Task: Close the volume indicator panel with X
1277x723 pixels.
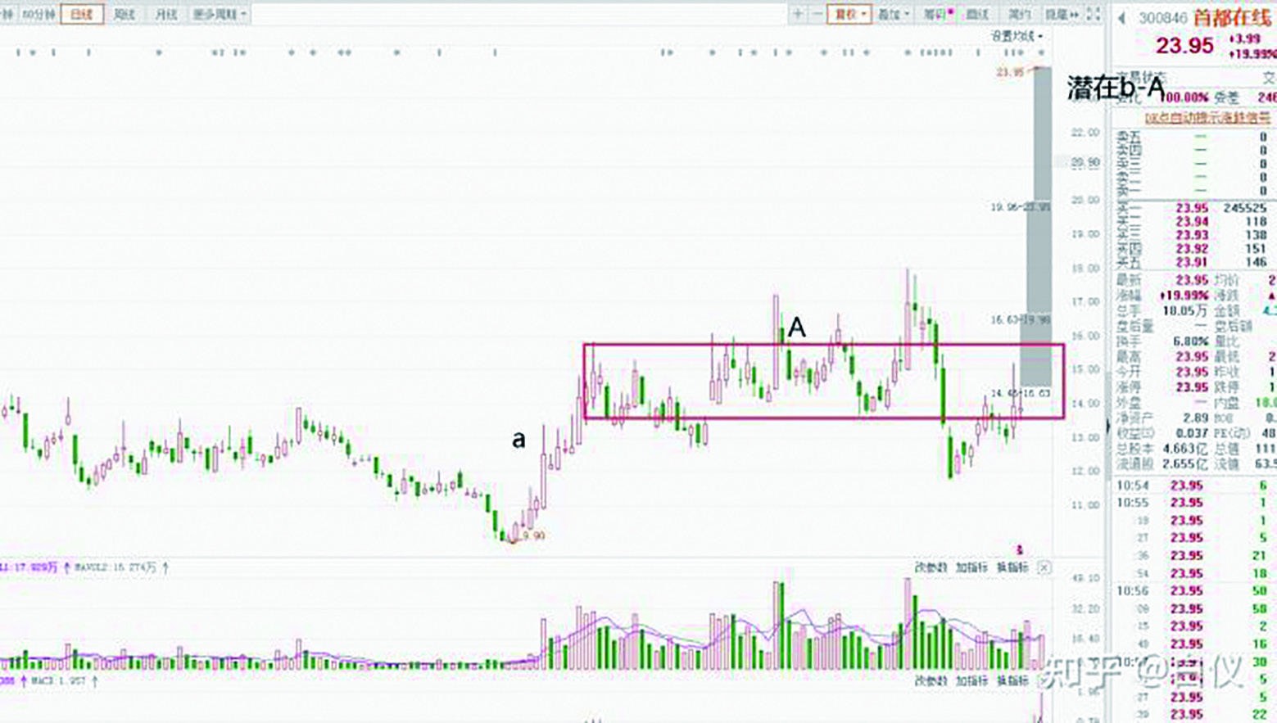Action: coord(1044,567)
